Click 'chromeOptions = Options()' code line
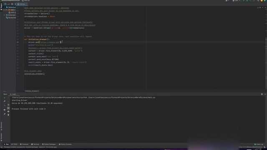 pos(37,14)
